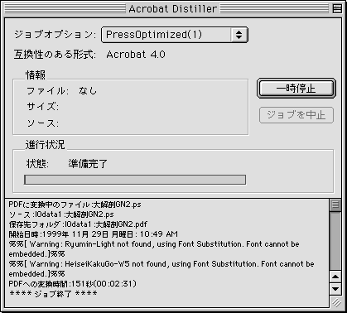The image size is (347, 313).
Task: Click the log scrollbar up arrow
Action: pyautogui.click(x=335, y=277)
